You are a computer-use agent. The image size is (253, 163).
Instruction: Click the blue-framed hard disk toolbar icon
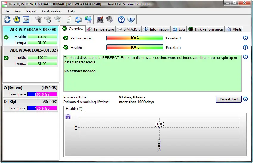click(x=26, y=20)
